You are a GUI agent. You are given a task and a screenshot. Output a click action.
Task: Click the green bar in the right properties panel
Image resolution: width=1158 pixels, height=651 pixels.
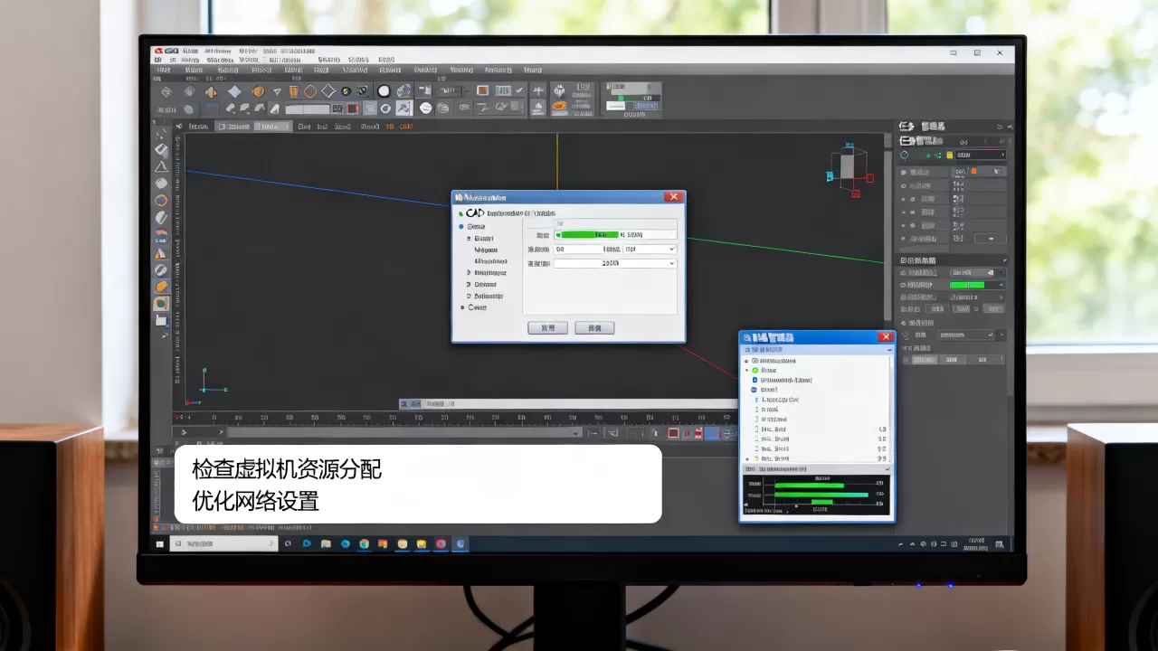click(966, 285)
